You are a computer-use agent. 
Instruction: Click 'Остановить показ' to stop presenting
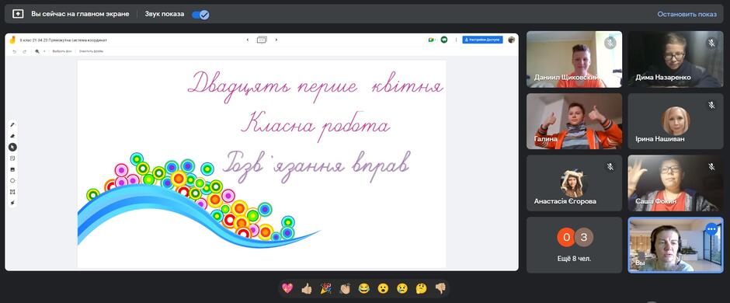click(x=687, y=15)
